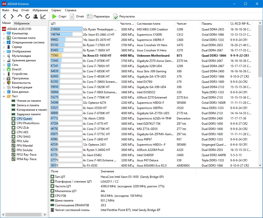The height and width of the screenshot is (218, 263).
Task: Click the Устройства device icon
Action: coord(9,74)
